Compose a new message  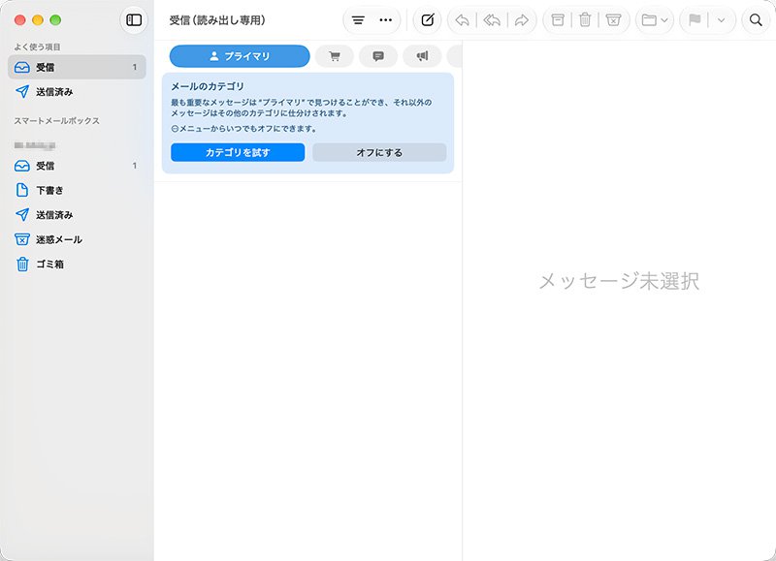(x=428, y=20)
